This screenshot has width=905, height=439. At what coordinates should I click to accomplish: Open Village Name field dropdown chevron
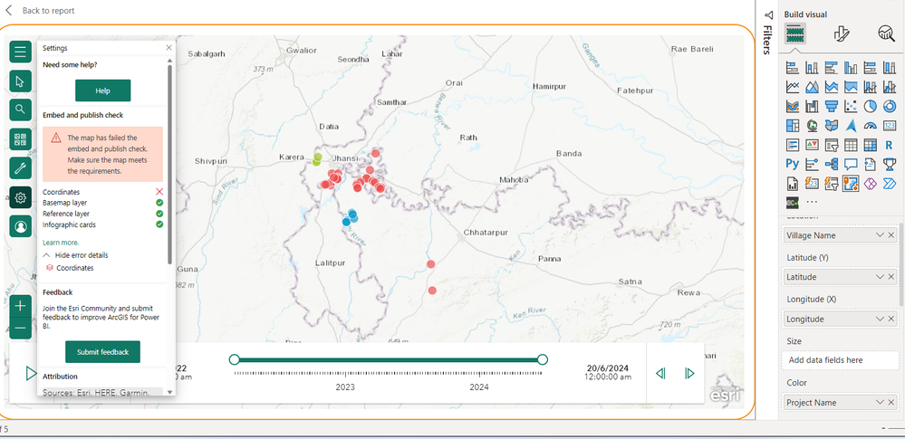(x=880, y=235)
